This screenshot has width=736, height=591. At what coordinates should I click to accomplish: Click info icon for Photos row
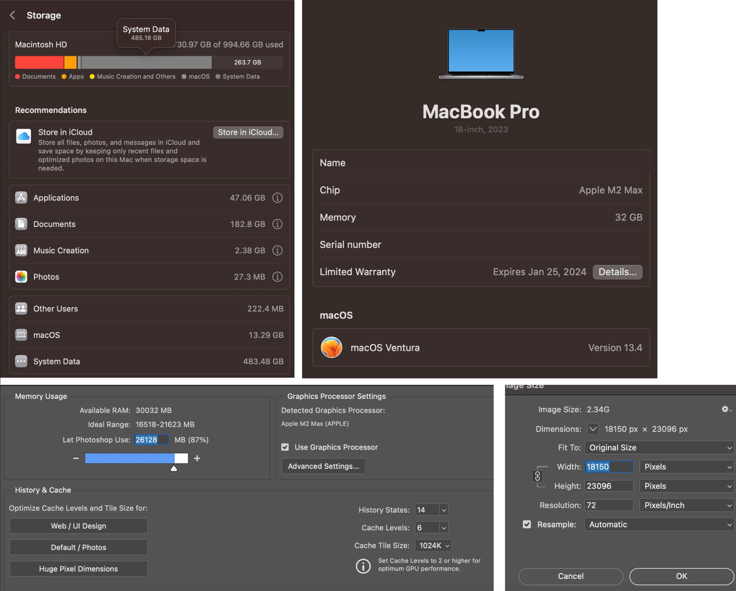click(x=277, y=277)
